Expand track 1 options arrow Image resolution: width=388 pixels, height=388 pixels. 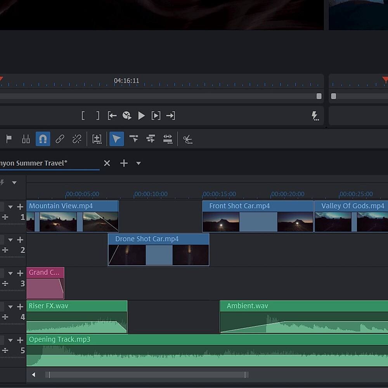[x=10, y=207]
